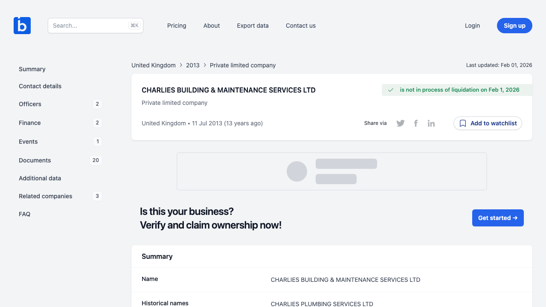546x307 pixels.
Task: Open the 2013 breadcrumb link
Action: (193, 65)
